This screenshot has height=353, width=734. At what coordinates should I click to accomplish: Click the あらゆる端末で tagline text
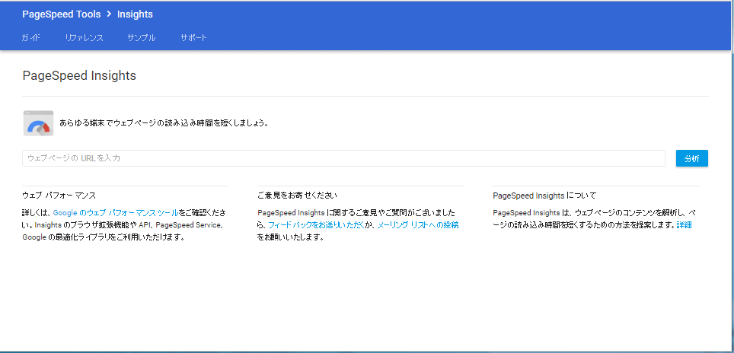coord(164,124)
